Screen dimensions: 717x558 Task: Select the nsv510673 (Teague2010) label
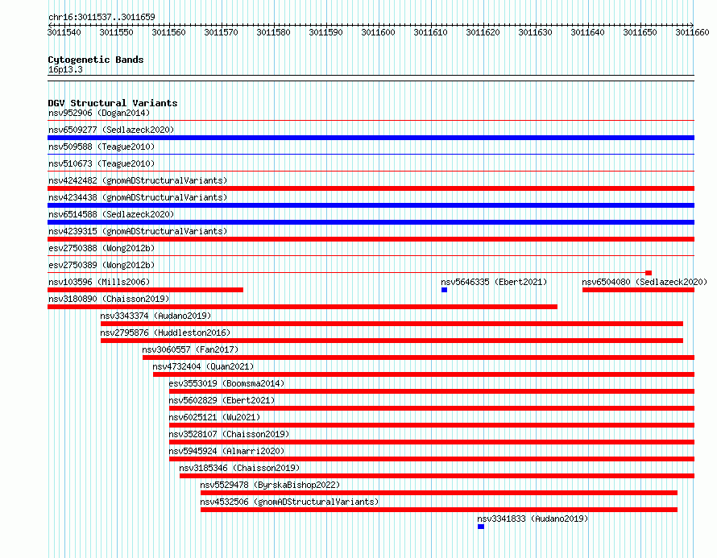[x=102, y=163]
